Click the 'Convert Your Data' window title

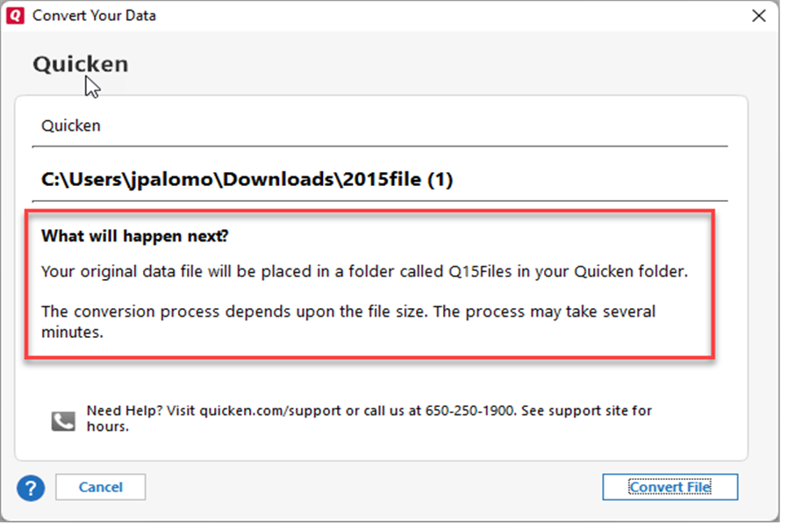coord(95,16)
